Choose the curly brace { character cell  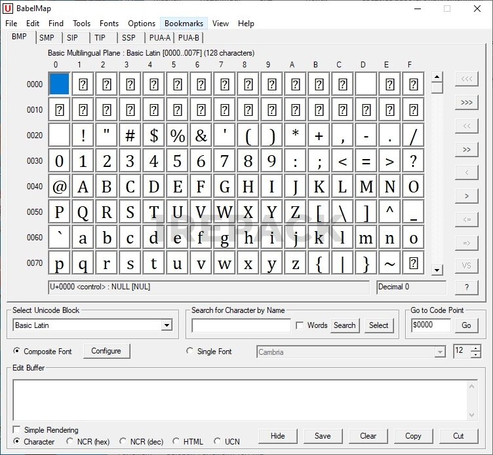click(x=319, y=263)
